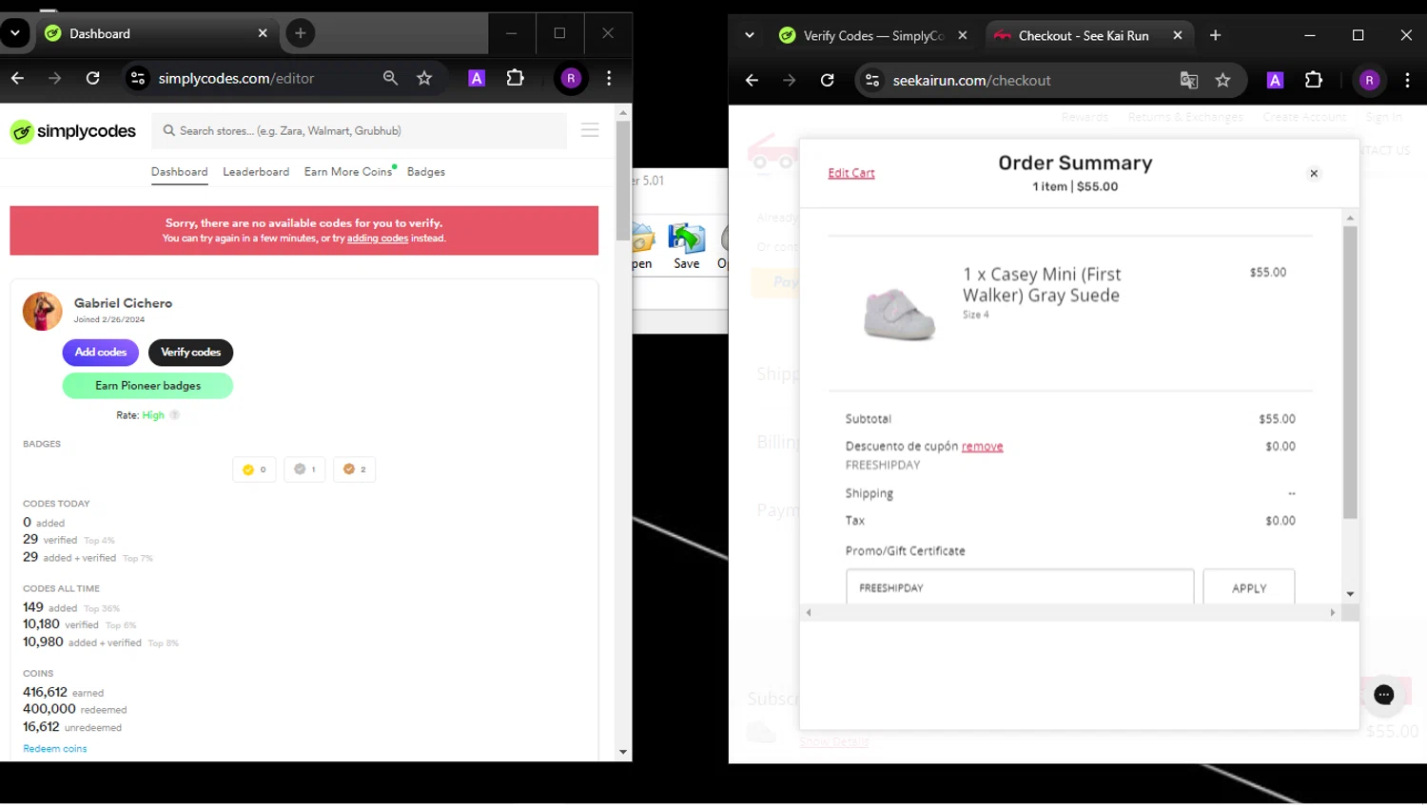The width and height of the screenshot is (1427, 805).
Task: View site information for seekairun.com
Action: [x=872, y=81]
